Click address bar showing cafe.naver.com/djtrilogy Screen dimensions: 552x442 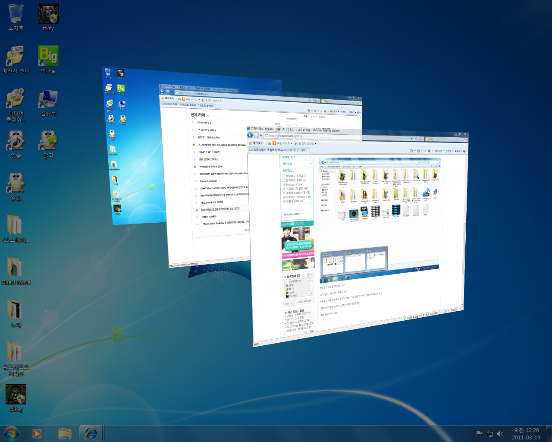tap(338, 137)
